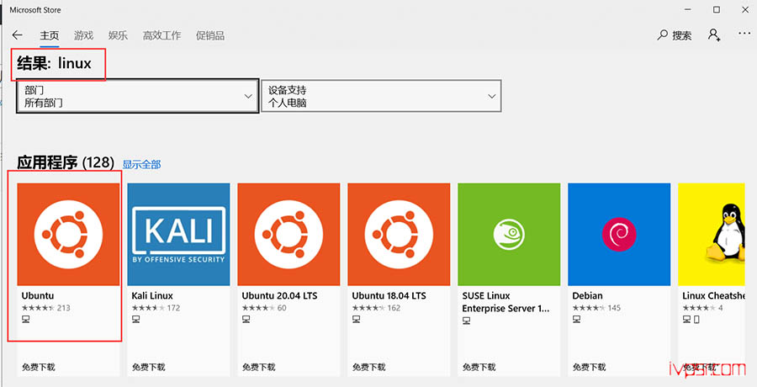Click the PC device icon under SUSE Linux
This screenshot has width=757, height=387.
pyautogui.click(x=466, y=321)
